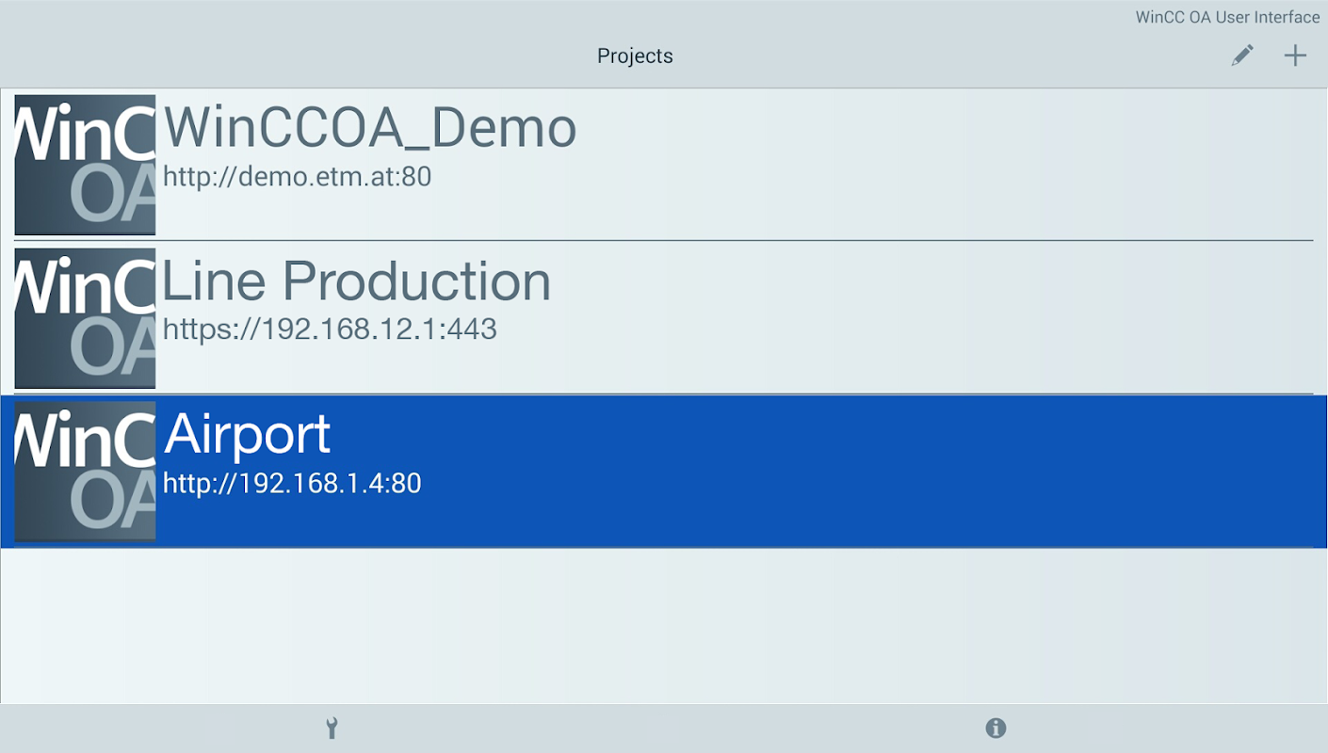Show app info with the info icon
The image size is (1328, 753).
[x=996, y=728]
